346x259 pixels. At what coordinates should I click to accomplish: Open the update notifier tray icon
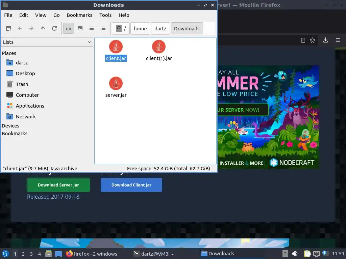point(325,253)
